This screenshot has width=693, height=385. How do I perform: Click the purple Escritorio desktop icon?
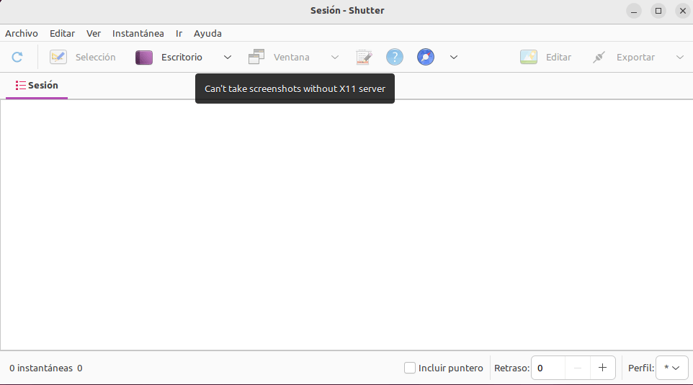click(x=143, y=58)
